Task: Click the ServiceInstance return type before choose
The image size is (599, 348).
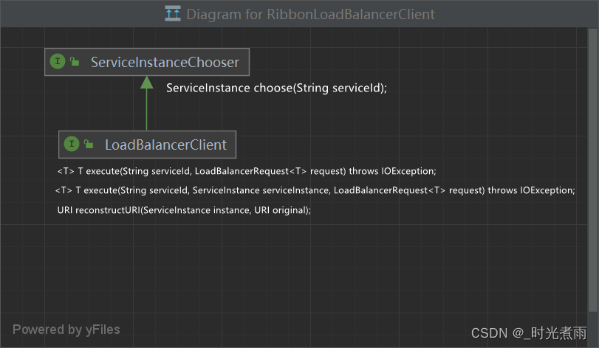Action: 208,88
